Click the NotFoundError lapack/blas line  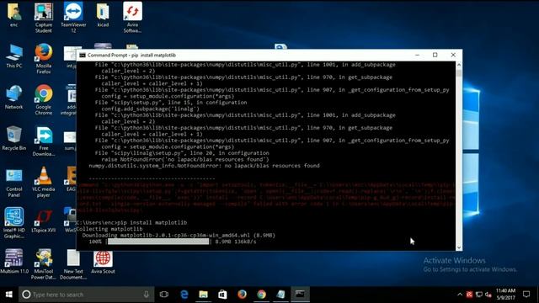(x=204, y=166)
